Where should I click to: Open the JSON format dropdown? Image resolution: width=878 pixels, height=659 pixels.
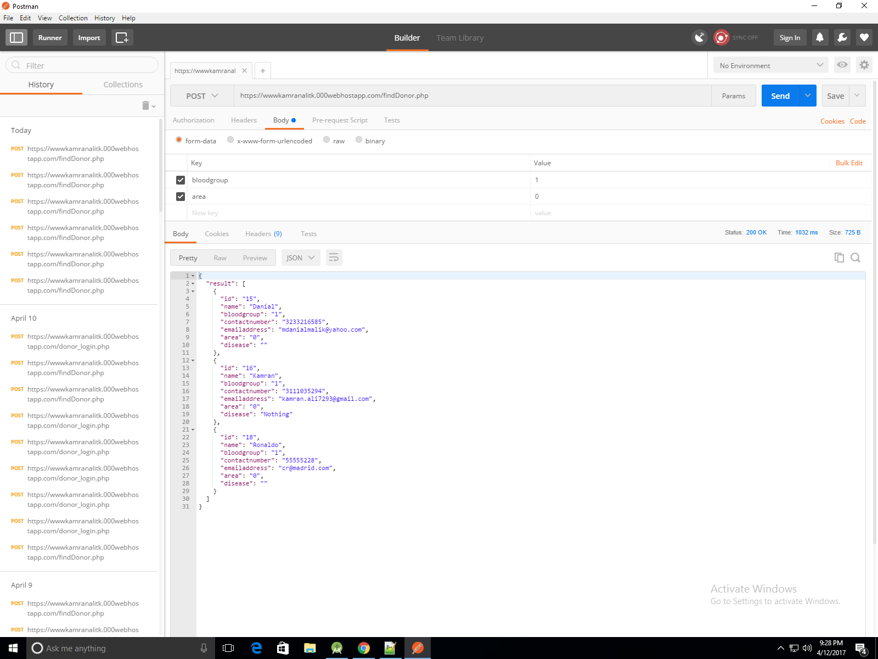coord(300,258)
